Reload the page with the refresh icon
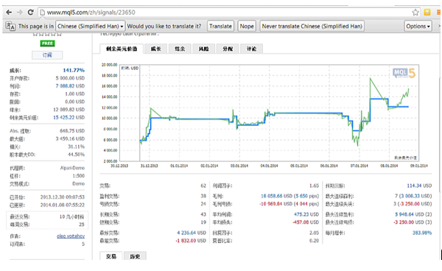 tap(30, 13)
